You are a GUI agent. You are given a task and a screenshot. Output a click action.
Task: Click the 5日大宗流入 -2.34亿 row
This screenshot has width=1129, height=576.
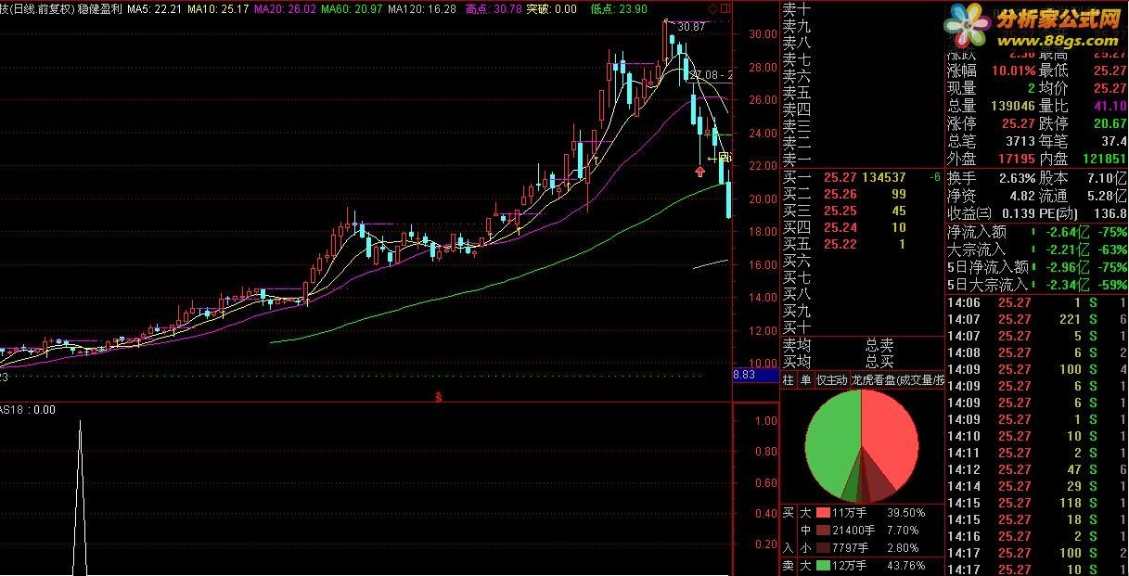(x=1037, y=285)
